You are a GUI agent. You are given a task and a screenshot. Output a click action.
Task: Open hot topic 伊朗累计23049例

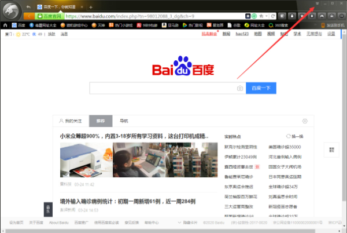click(241, 157)
